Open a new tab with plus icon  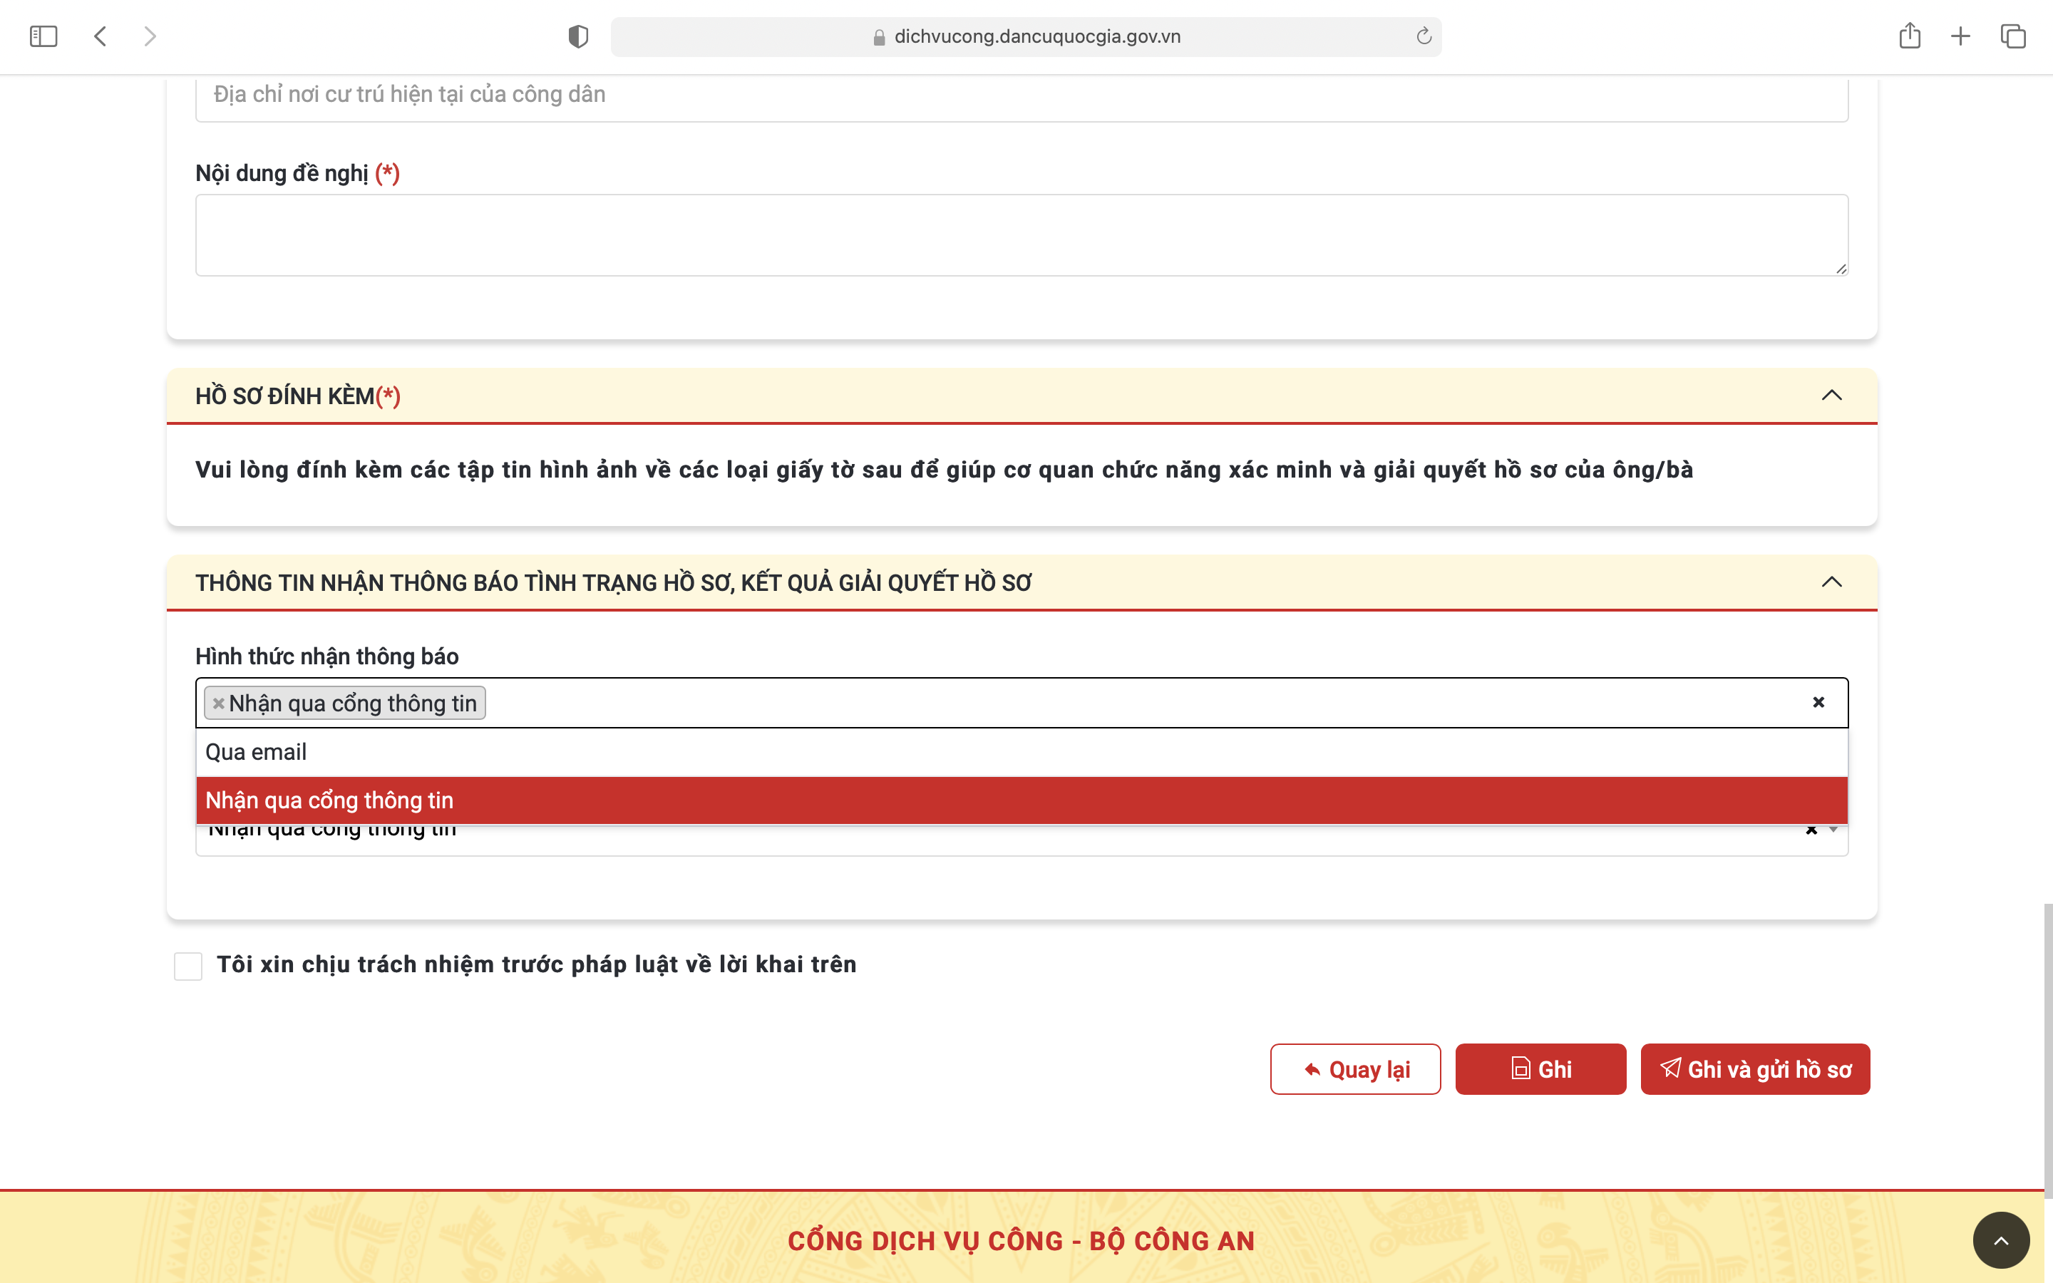coord(1960,36)
